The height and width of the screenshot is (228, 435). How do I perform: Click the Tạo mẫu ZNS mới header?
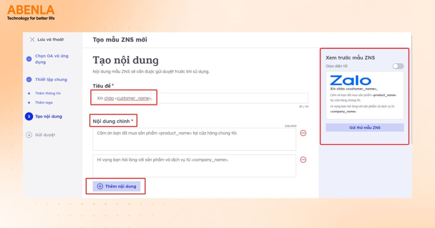(120, 40)
